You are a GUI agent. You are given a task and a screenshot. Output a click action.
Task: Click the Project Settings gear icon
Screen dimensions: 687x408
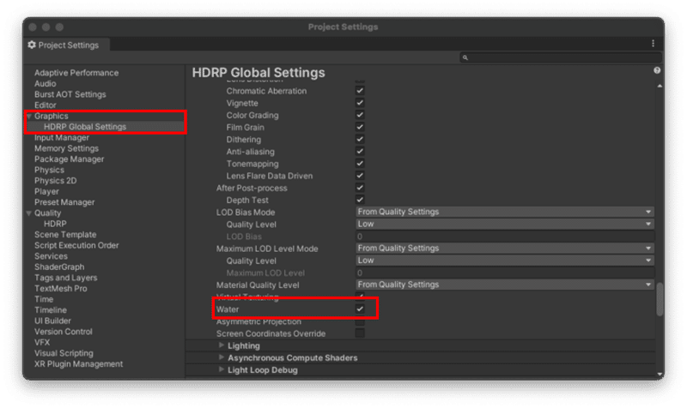[32, 45]
